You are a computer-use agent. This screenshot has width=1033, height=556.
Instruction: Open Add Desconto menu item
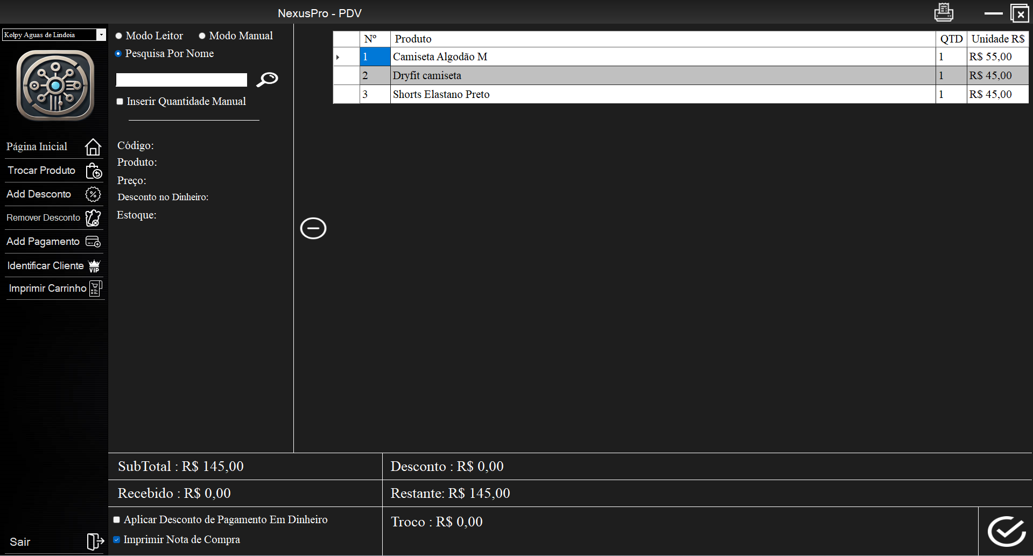39,194
